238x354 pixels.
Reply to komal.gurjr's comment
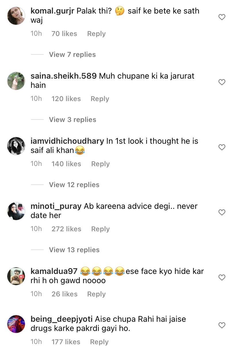click(x=96, y=34)
